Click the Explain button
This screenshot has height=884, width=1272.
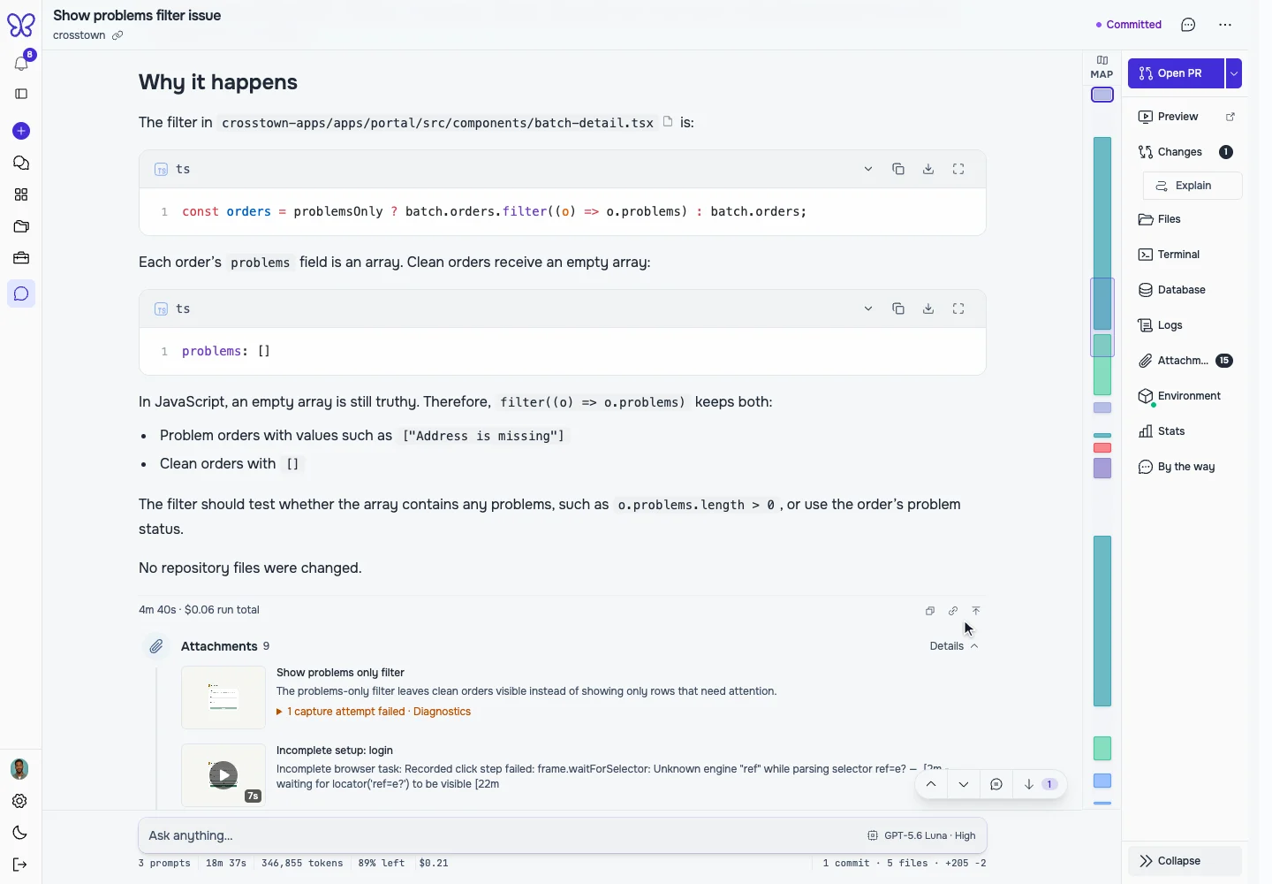point(1192,186)
